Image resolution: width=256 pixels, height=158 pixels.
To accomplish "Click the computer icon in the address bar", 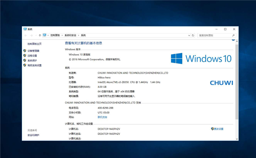I will click(x=44, y=35).
